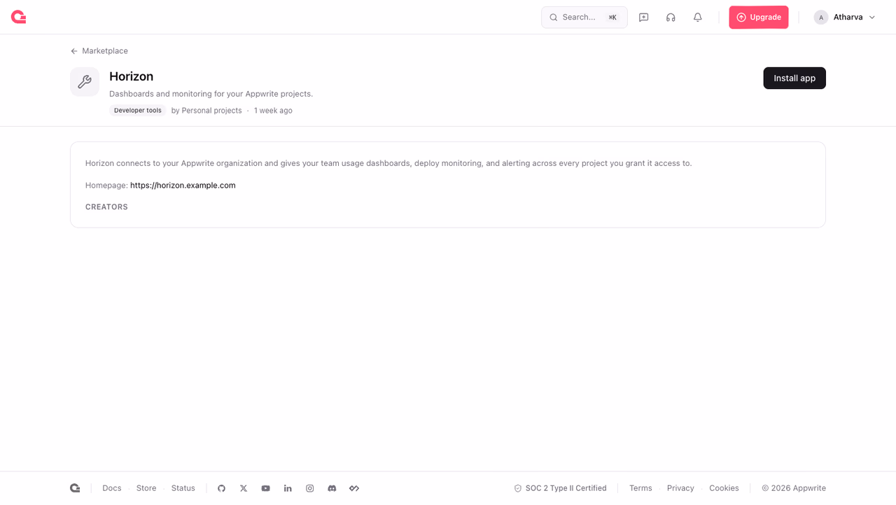The image size is (896, 505).
Task: Open the notifications bell
Action: (698, 18)
